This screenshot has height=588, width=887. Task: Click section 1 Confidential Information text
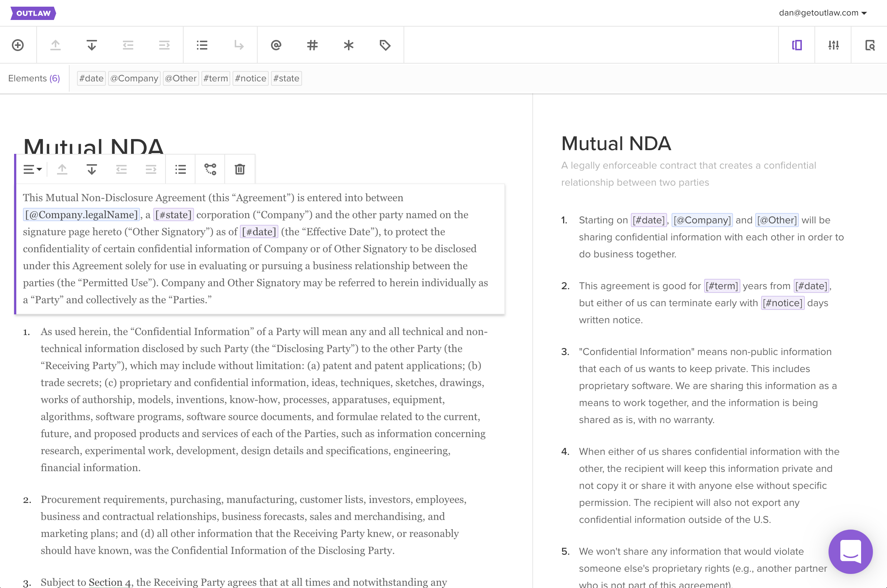[x=264, y=400]
